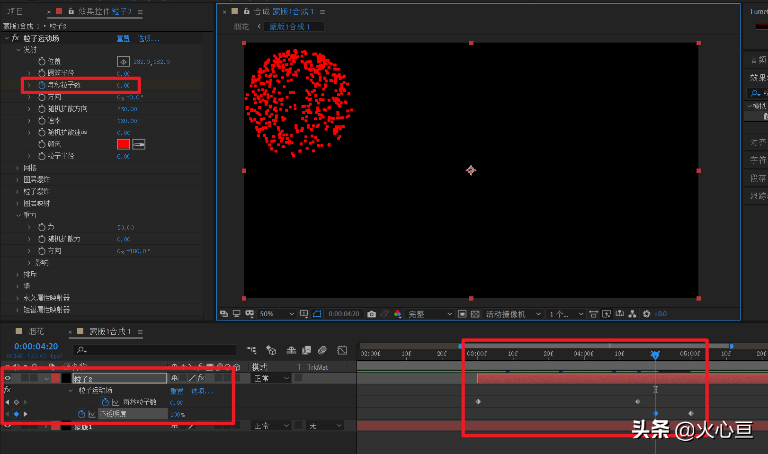Click 选项... in the effect controls header
Screen dimensions: 768x454
(x=149, y=38)
